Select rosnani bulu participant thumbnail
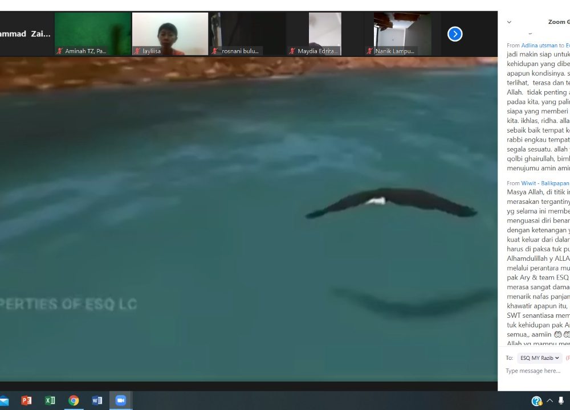Screen dimensions: 570x410 [x=247, y=34]
